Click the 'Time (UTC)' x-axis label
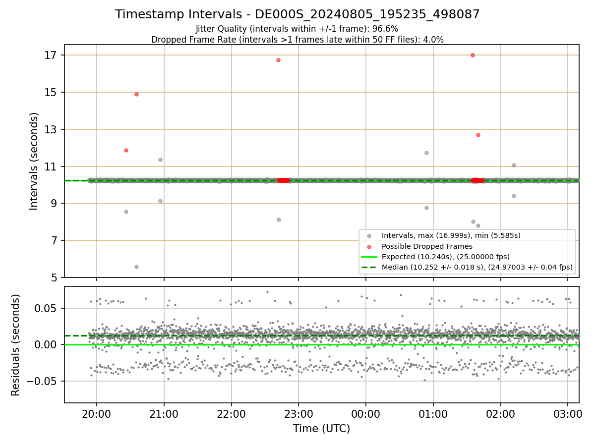Screen dimensions: 595x446 [x=321, y=429]
